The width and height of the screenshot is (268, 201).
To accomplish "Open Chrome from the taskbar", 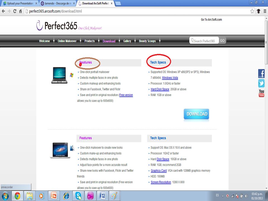I will click(17, 196).
